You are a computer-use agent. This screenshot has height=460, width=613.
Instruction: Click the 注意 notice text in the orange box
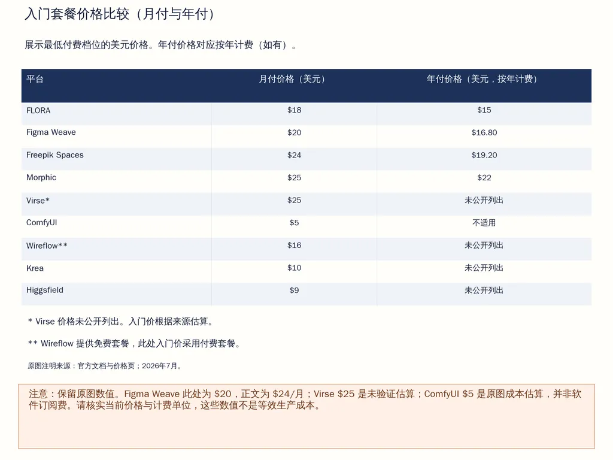pyautogui.click(x=305, y=400)
